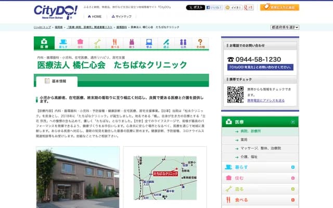Viewport: 333px width, 208px height.
Task: Click the Google +1 button
Action: tap(249, 7)
